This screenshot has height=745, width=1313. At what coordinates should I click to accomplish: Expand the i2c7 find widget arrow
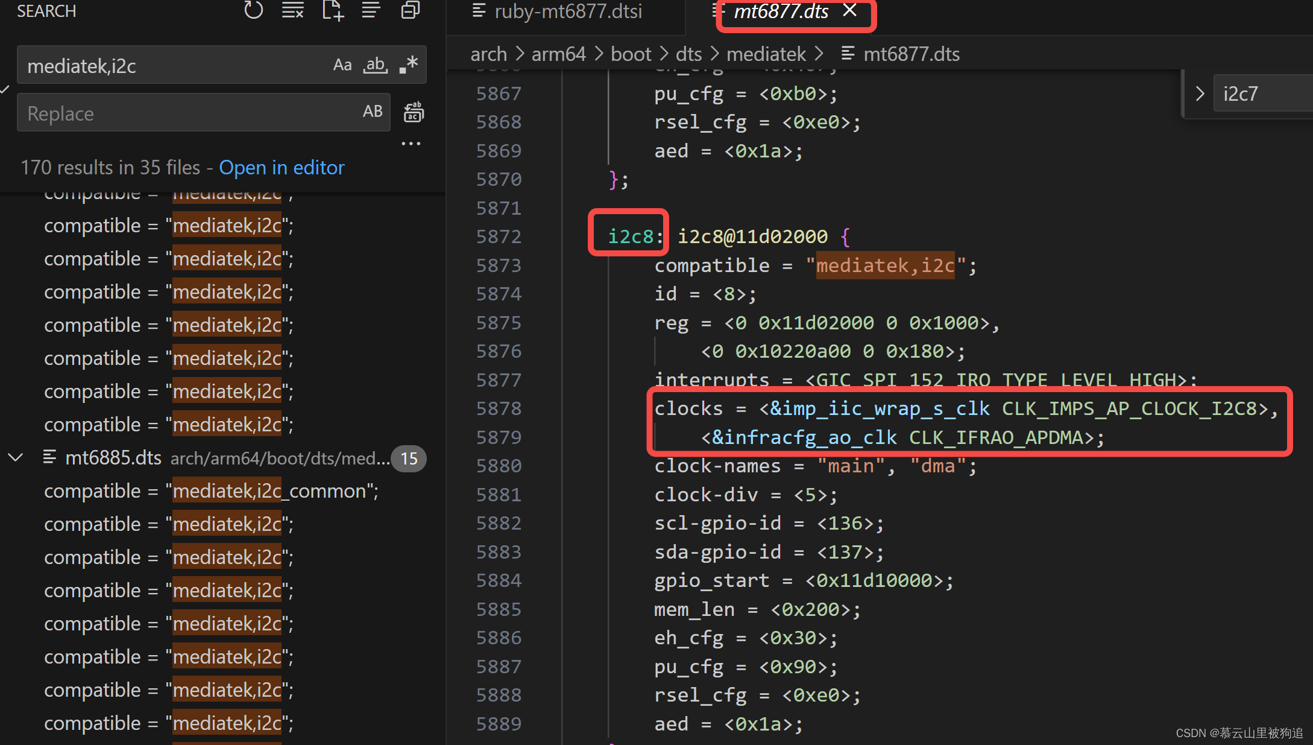coord(1200,94)
